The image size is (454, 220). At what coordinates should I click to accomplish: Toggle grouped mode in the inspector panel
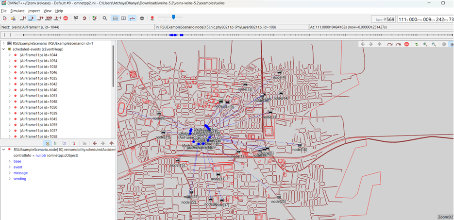coord(47,144)
